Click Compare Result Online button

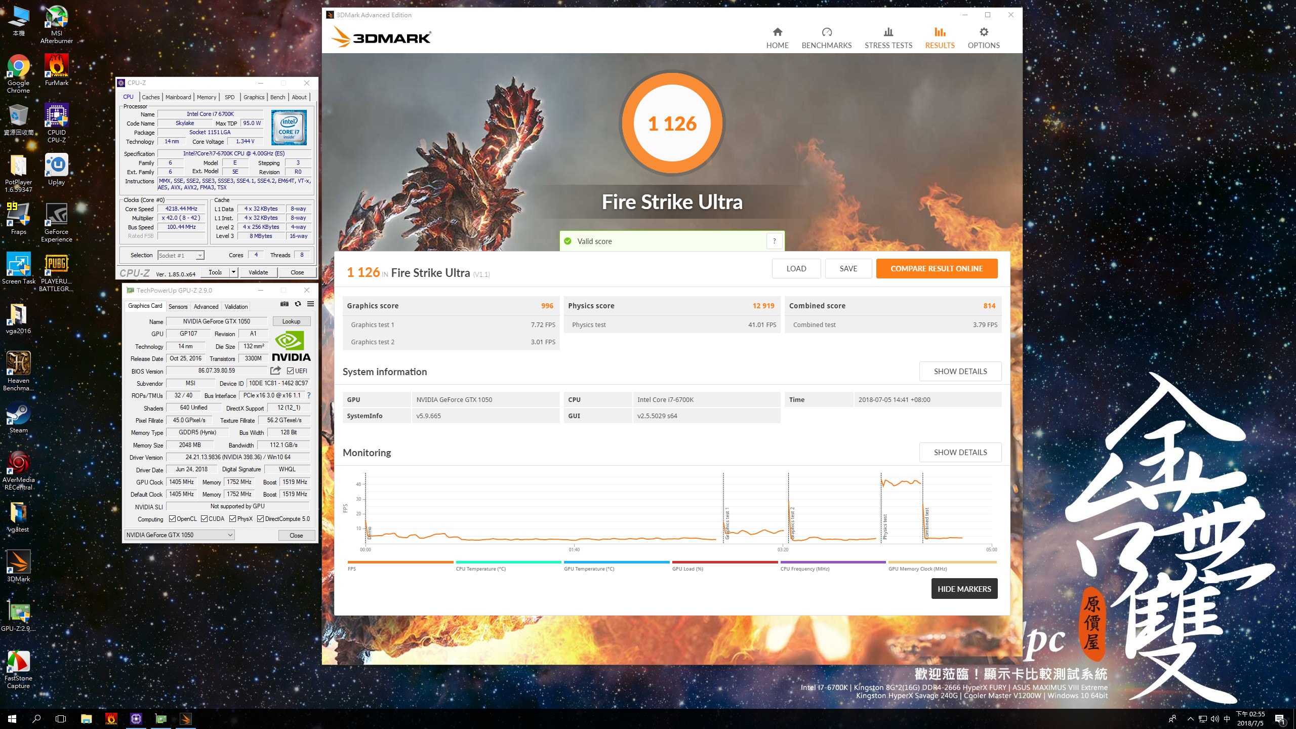point(937,269)
